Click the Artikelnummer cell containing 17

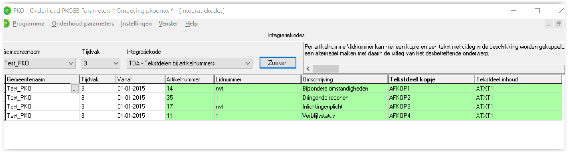tap(190, 107)
